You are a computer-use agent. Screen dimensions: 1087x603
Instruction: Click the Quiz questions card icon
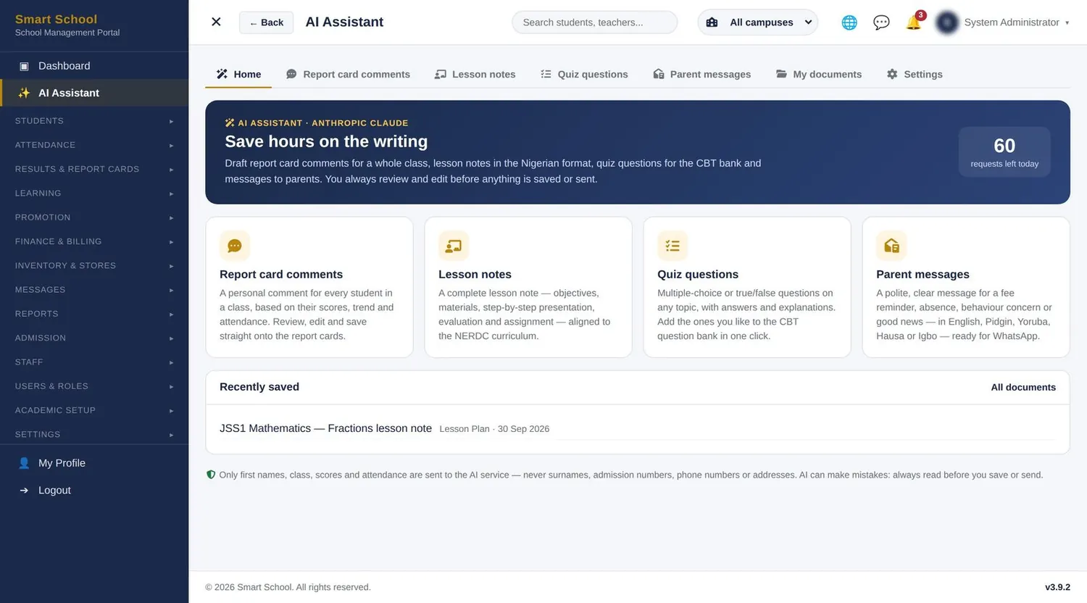[672, 246]
